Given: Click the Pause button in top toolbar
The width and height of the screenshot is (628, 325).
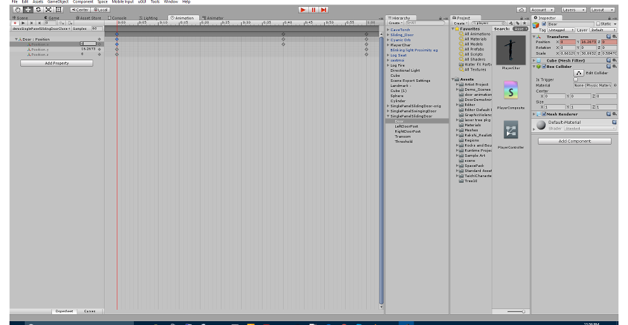Looking at the screenshot, I should point(313,10).
